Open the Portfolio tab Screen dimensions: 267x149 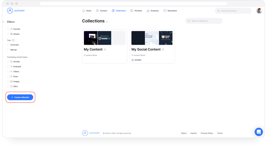point(136,11)
